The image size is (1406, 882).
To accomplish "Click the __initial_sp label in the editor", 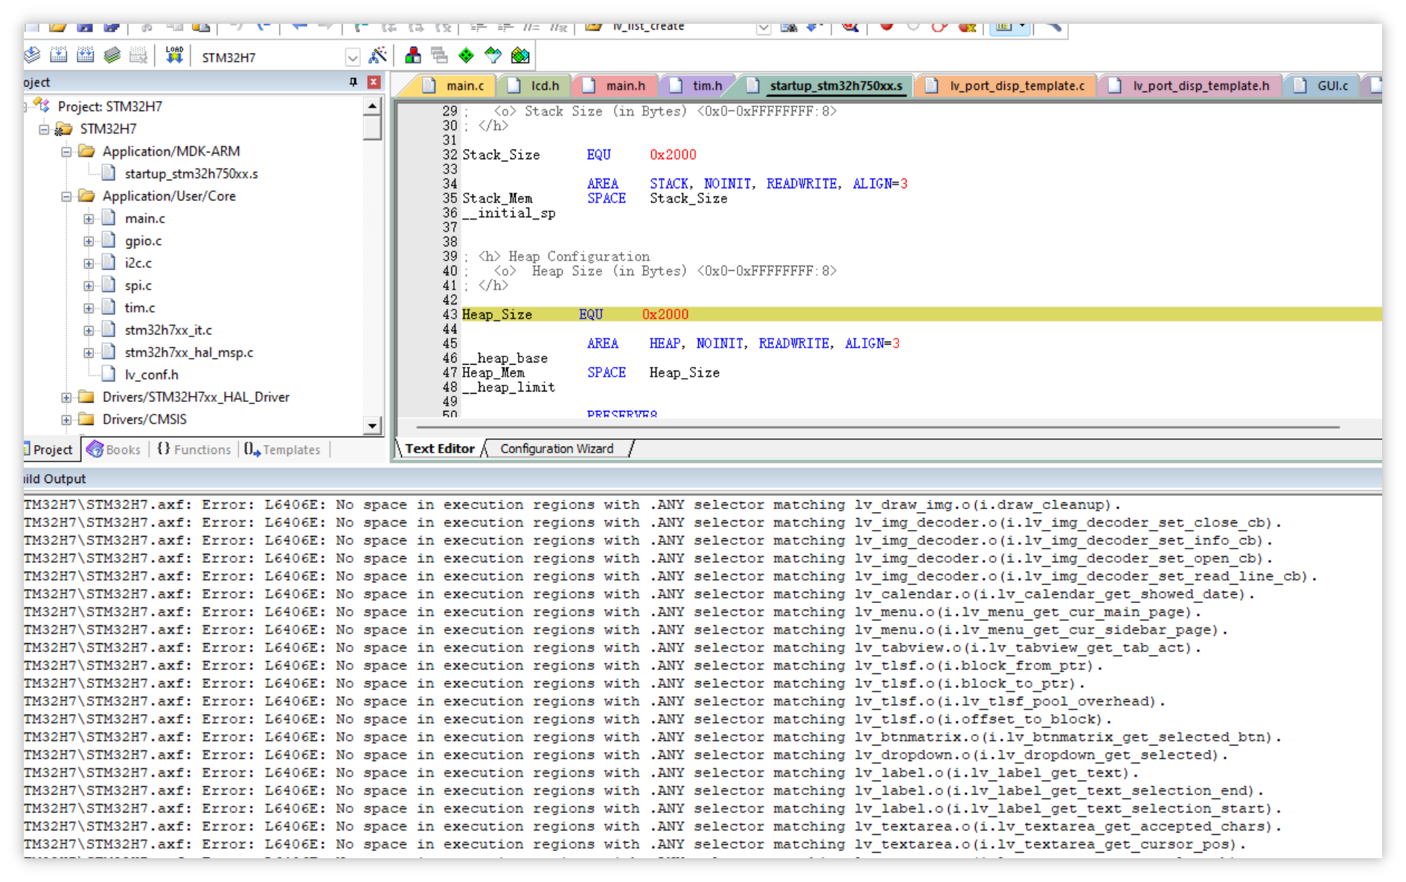I will click(x=509, y=214).
